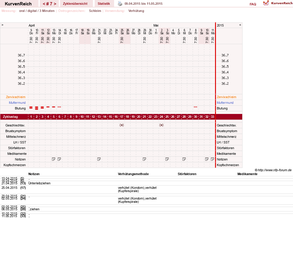Select cycle day 20 in the Zyklustag row

coord(139,117)
